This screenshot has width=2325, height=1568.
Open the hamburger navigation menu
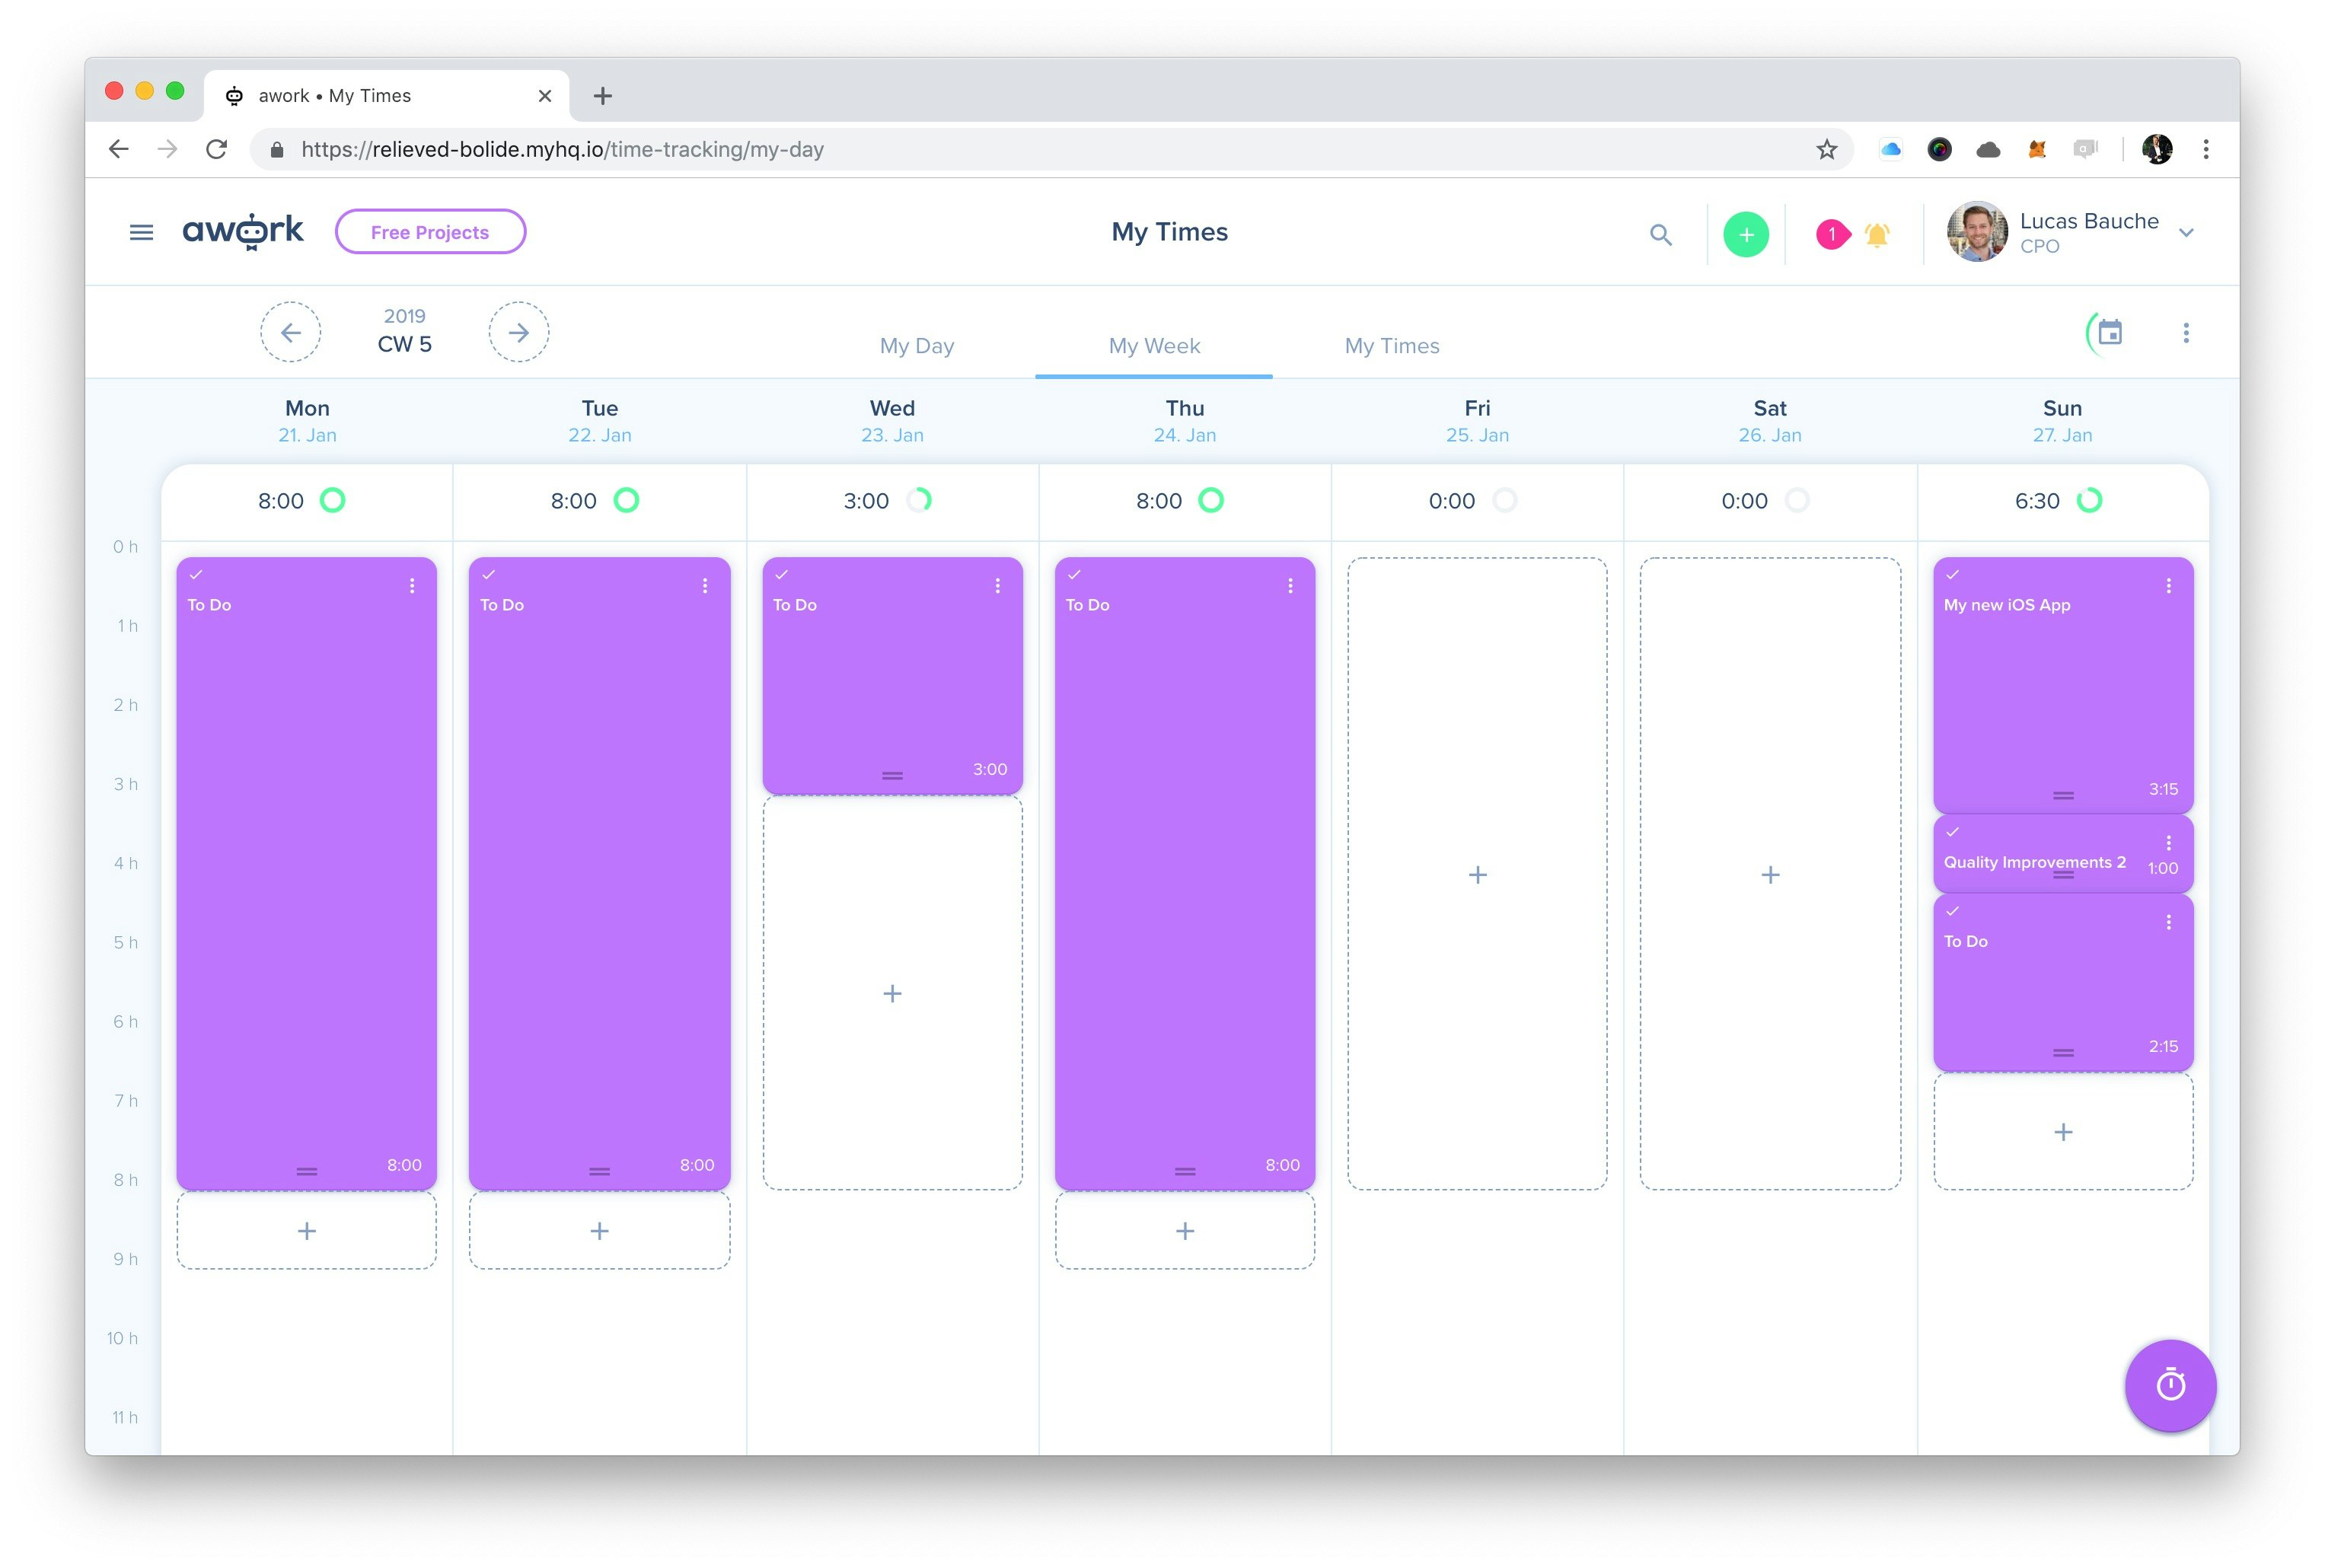pos(141,232)
